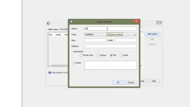Tick the Unique constraint checkbox
Image resolution: width=190 pixels, height=107 pixels.
pyautogui.click(x=98, y=55)
